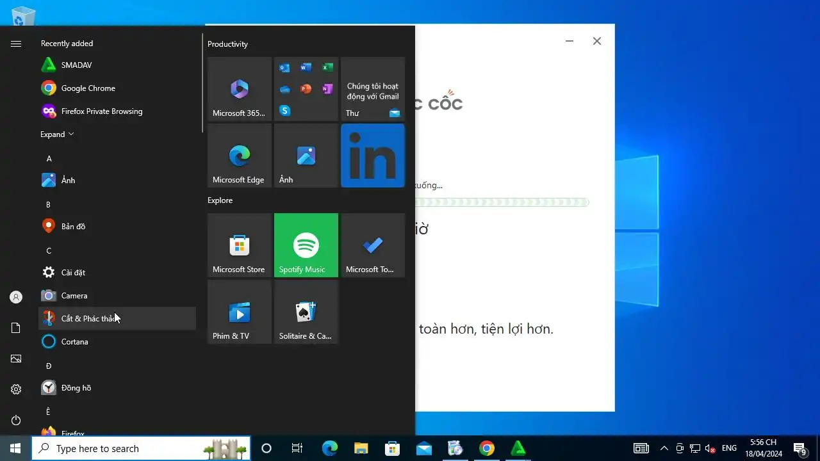Open the user account icon in Start sidebar
Viewport: 820px width, 461px height.
point(16,297)
